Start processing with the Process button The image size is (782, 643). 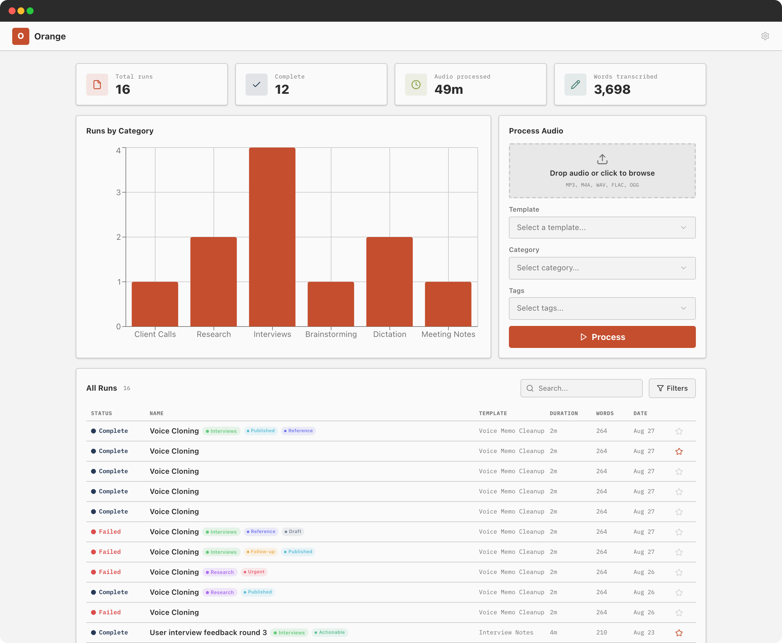(x=602, y=337)
